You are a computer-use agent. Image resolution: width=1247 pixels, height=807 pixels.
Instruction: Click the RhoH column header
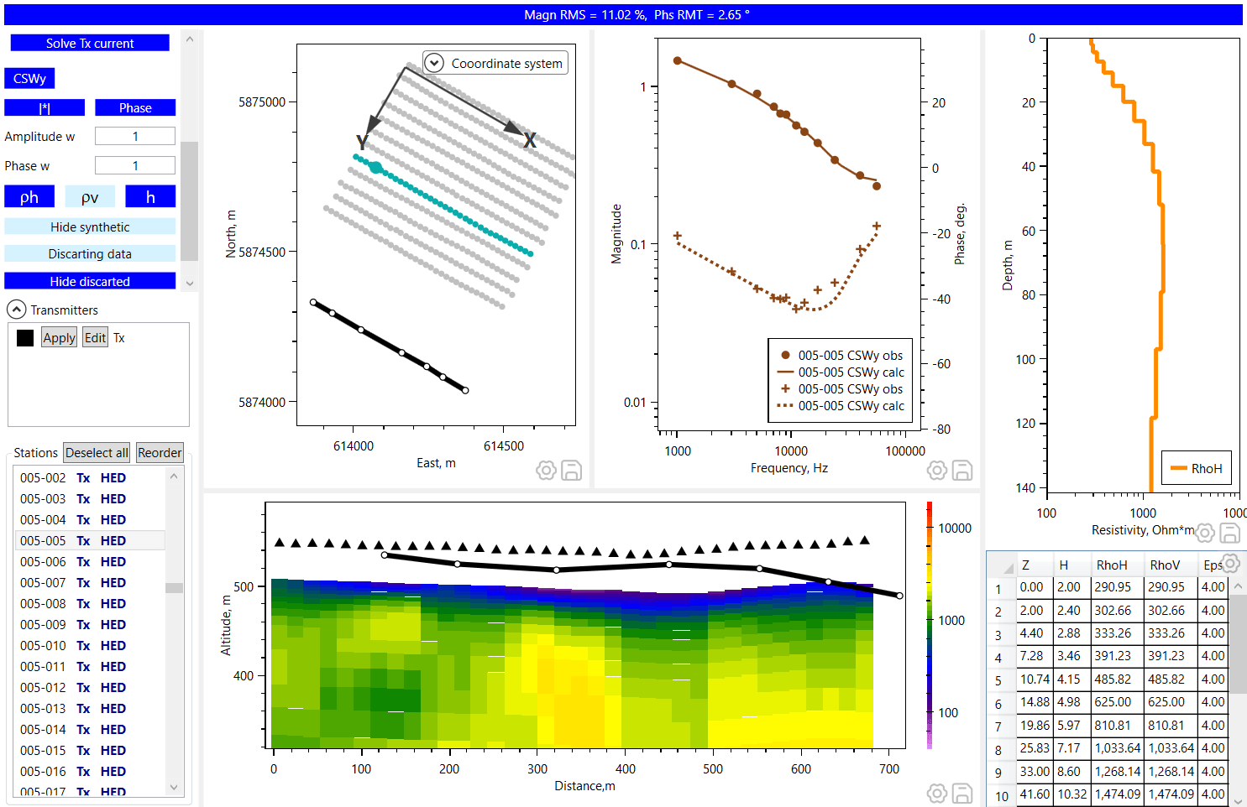(1118, 565)
